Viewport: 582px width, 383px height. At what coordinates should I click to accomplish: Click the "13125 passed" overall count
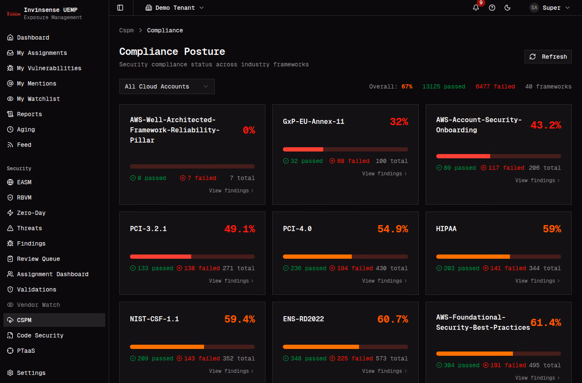click(x=444, y=86)
